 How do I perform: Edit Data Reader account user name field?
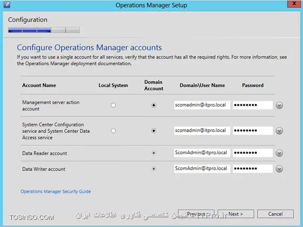(x=202, y=153)
